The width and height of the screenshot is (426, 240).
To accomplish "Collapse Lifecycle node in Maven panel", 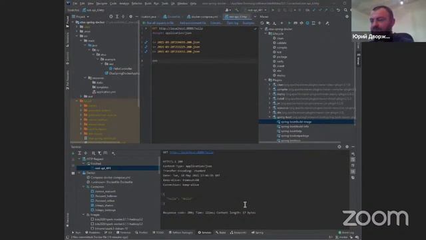I will pyautogui.click(x=266, y=33).
